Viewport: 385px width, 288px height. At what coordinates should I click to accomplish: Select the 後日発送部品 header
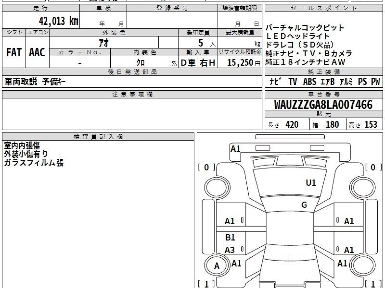132,72
